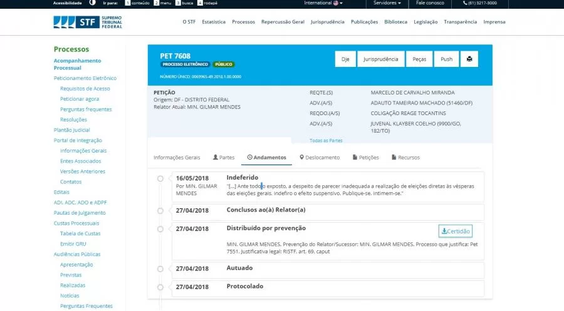Click the Indeferido timeline marker circle
This screenshot has width=564, height=311.
[x=160, y=179]
